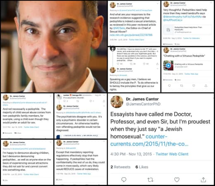Share the Virtuous Pedophile tweet
The width and height of the screenshot is (215, 186).
pos(206,86)
